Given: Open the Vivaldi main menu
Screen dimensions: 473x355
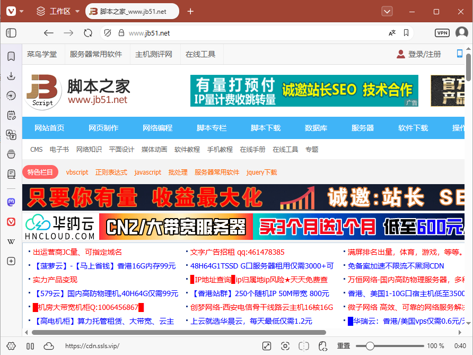Looking at the screenshot, I should pyautogui.click(x=11, y=12).
